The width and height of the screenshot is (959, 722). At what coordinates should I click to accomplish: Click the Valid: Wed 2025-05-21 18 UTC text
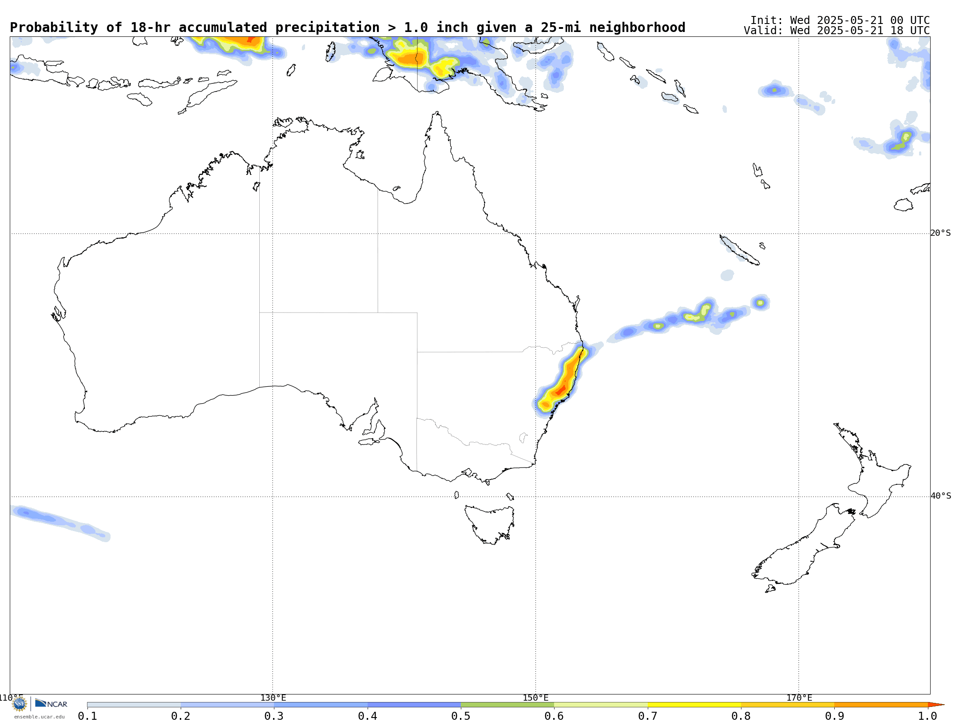coord(837,31)
